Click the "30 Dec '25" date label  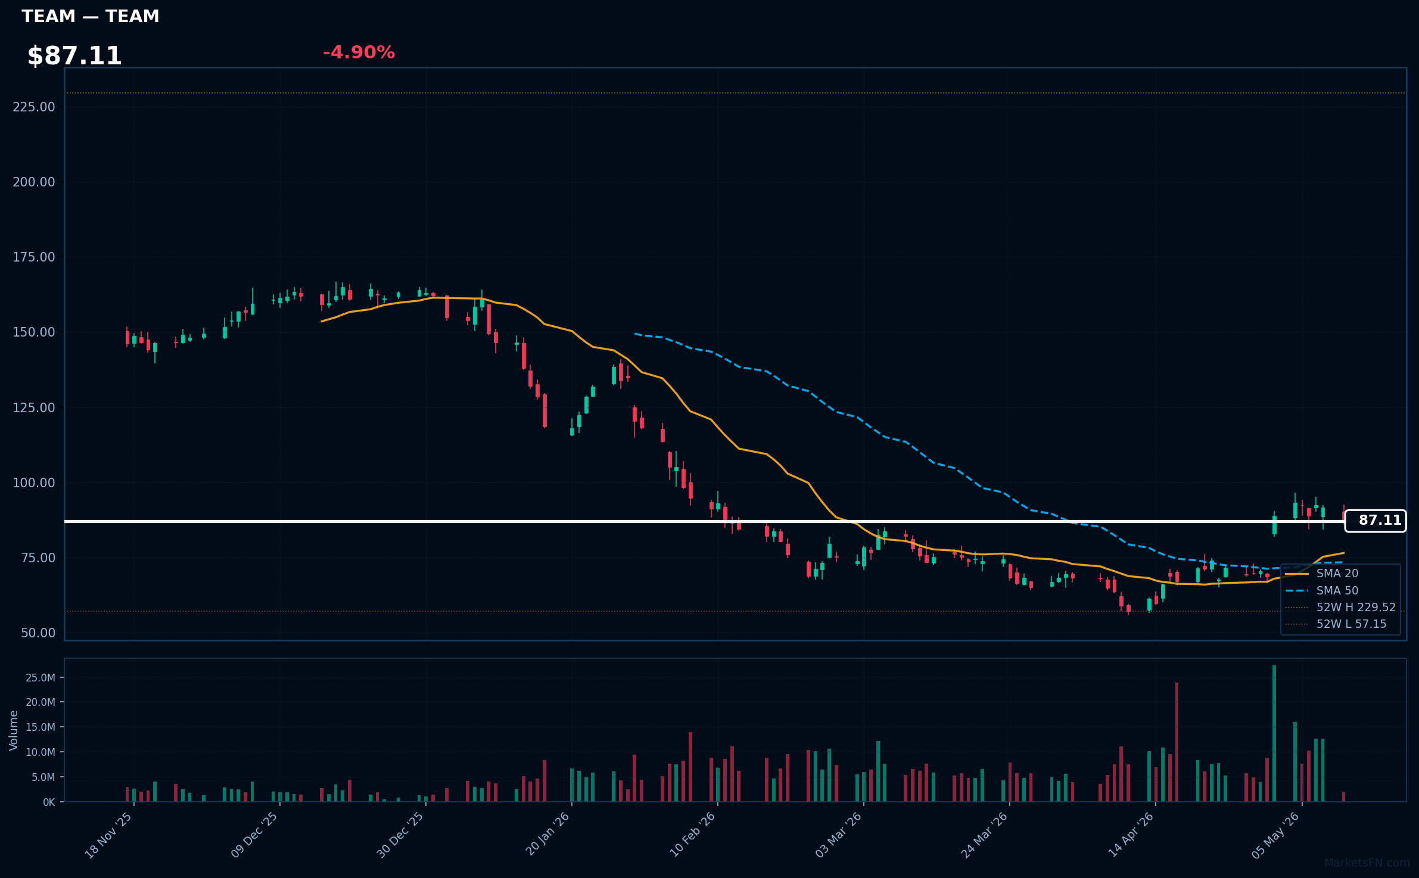click(400, 835)
